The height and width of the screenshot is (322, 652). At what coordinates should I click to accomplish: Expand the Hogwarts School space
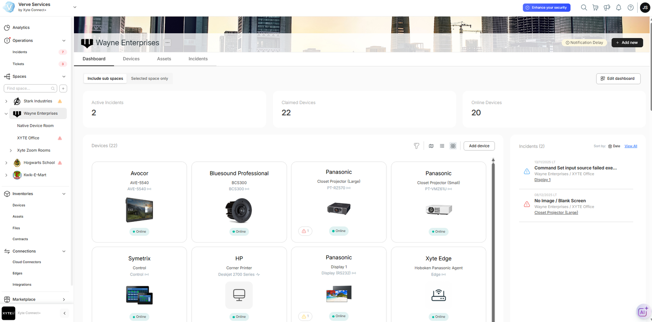click(6, 163)
